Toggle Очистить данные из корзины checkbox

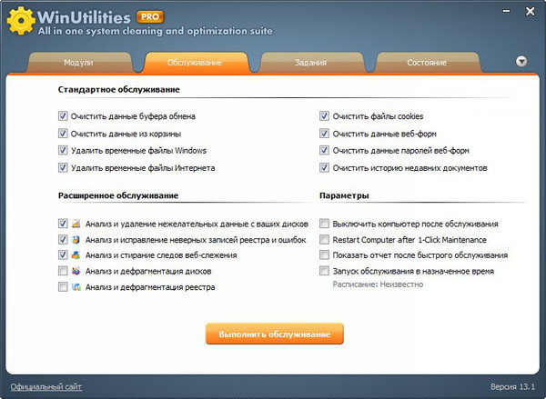click(x=63, y=134)
